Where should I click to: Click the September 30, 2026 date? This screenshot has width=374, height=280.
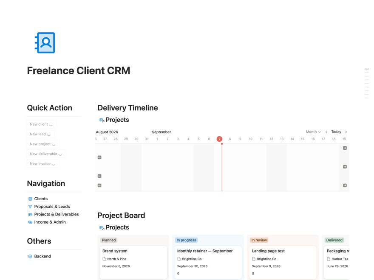[x=192, y=266]
